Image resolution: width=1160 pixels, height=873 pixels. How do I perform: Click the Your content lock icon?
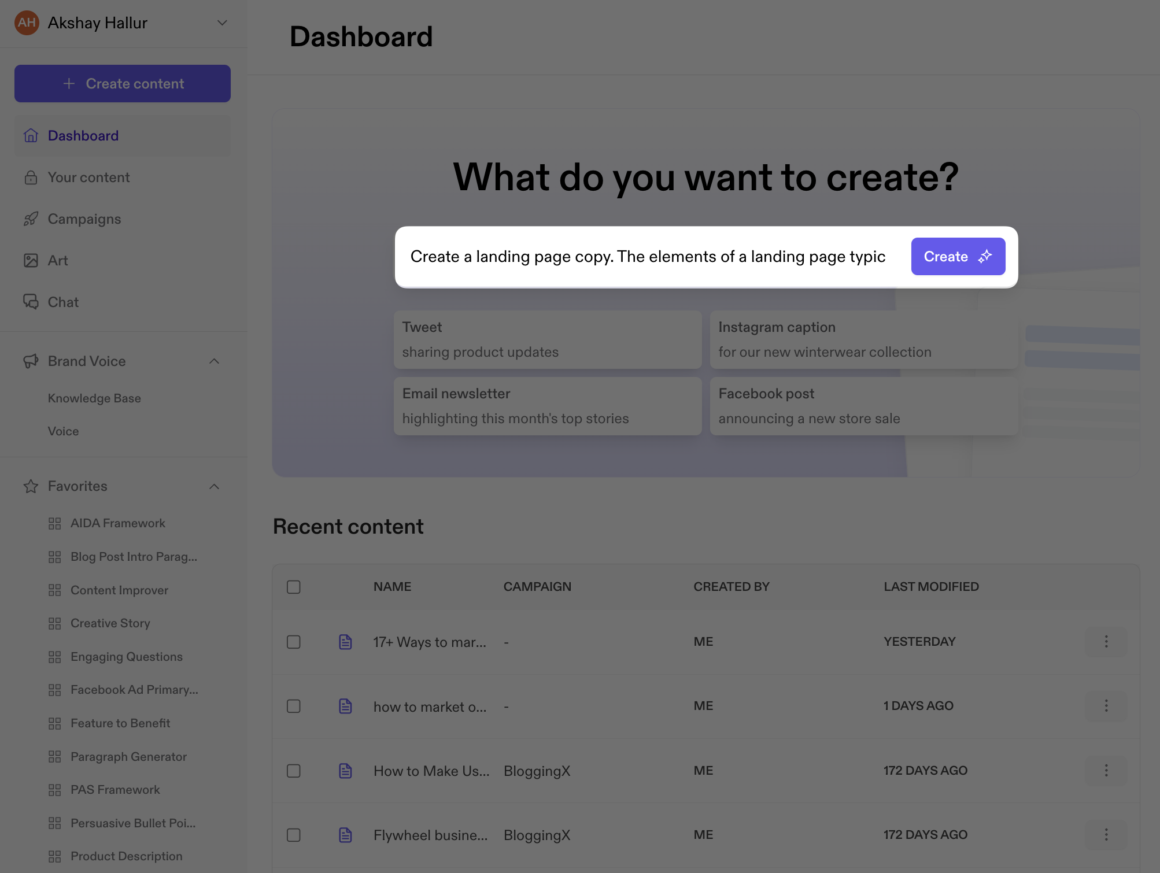(x=31, y=177)
